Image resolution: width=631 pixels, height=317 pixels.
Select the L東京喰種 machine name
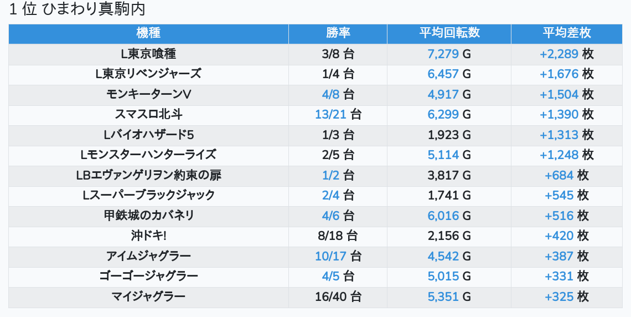[148, 54]
